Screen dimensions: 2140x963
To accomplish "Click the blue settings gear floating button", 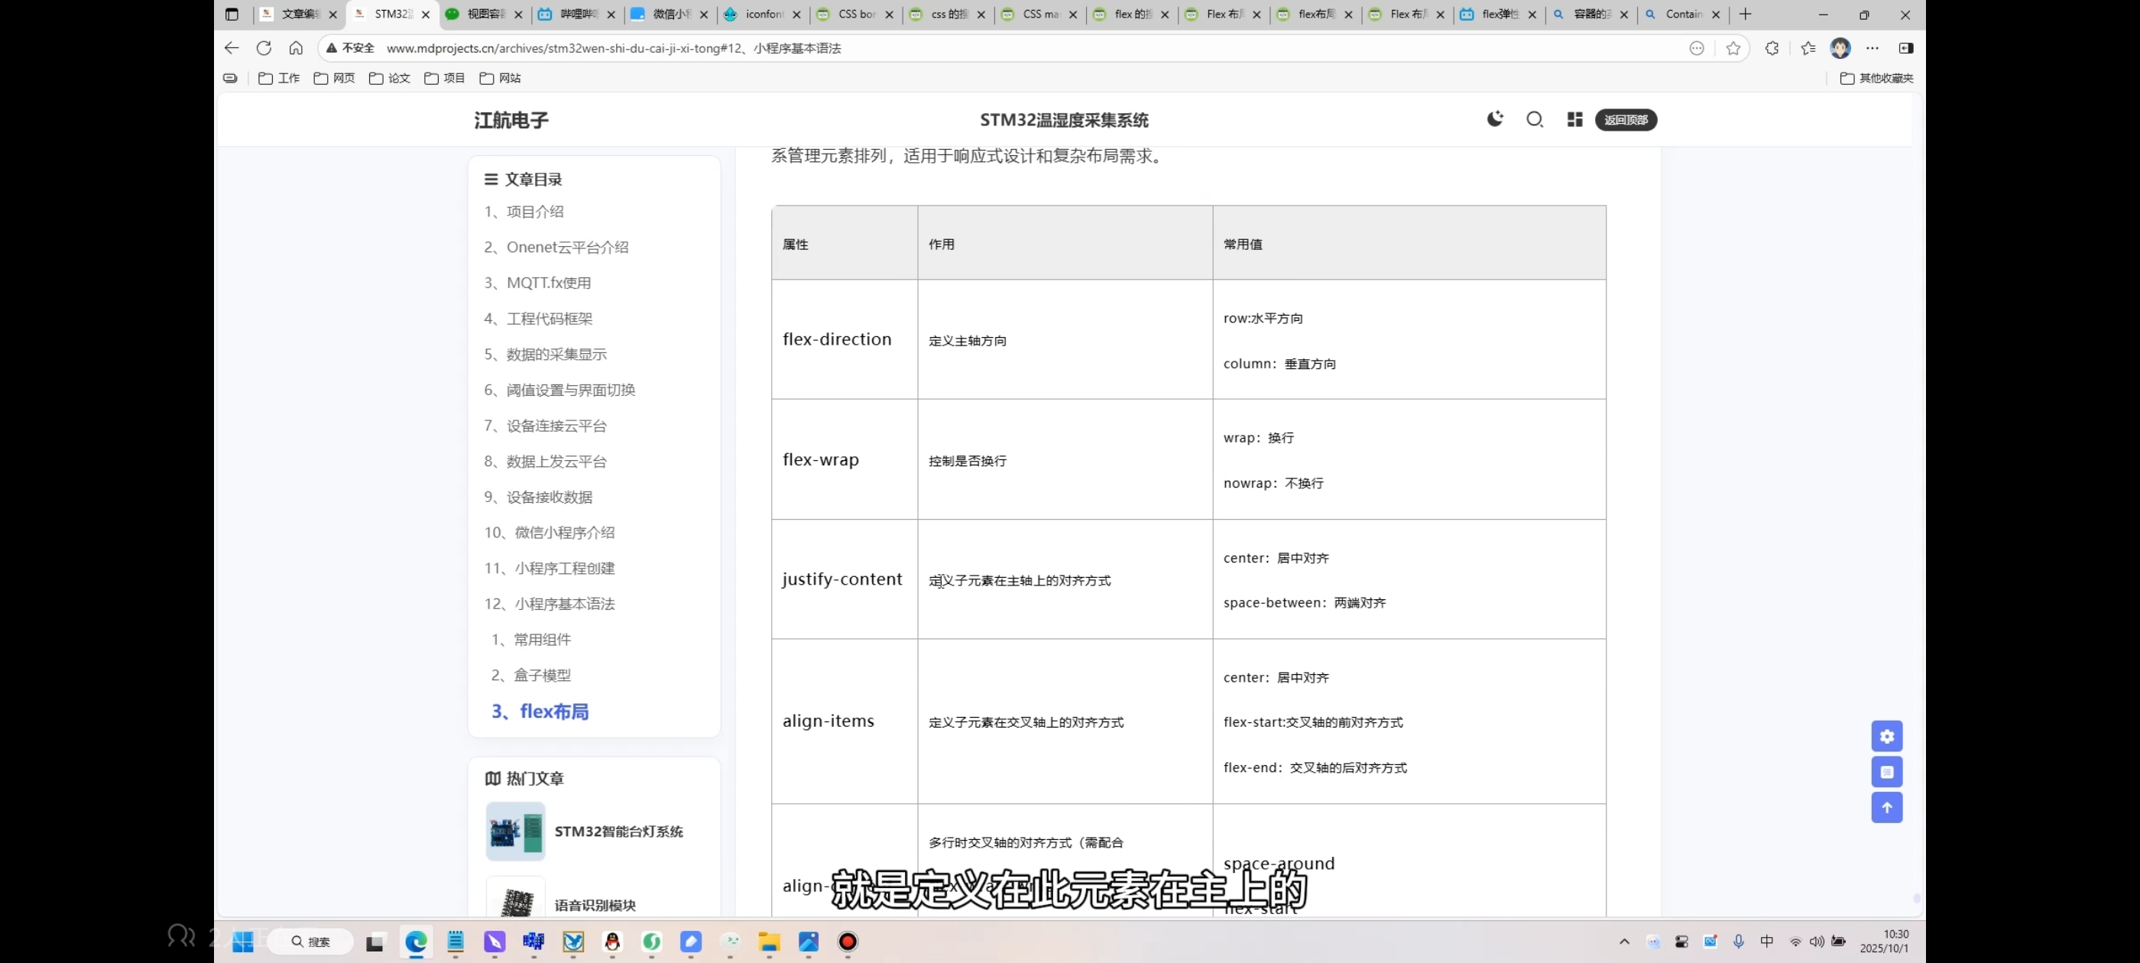I will pos(1886,736).
